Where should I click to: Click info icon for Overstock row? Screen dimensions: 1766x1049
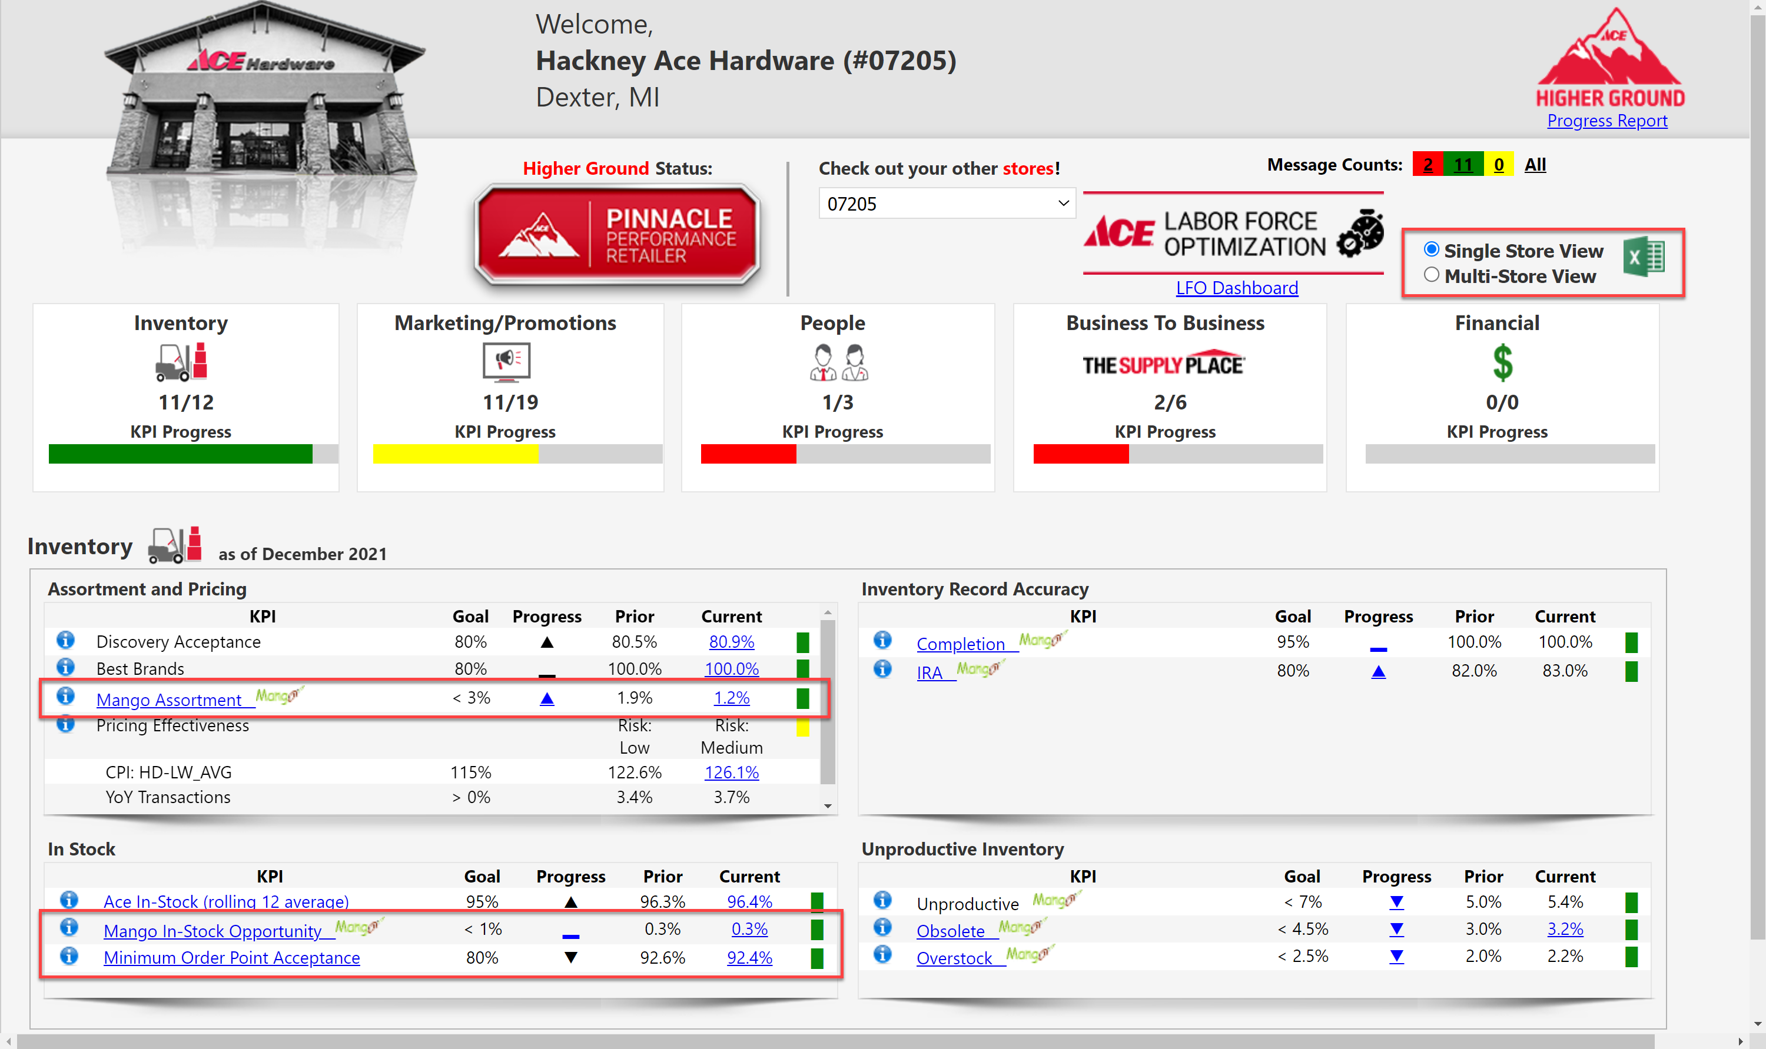click(882, 954)
